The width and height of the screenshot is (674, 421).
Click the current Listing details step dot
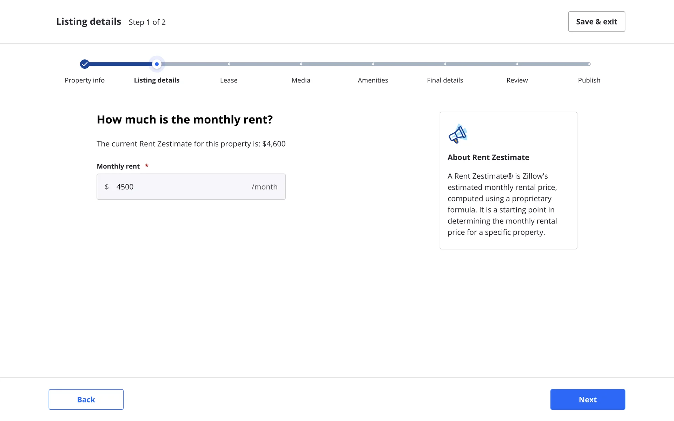(157, 64)
